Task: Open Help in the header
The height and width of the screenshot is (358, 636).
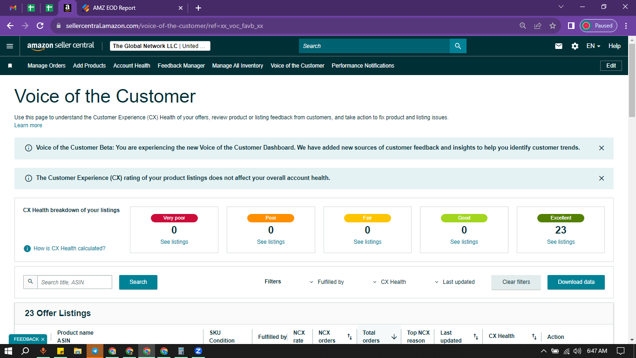Action: 615,46
